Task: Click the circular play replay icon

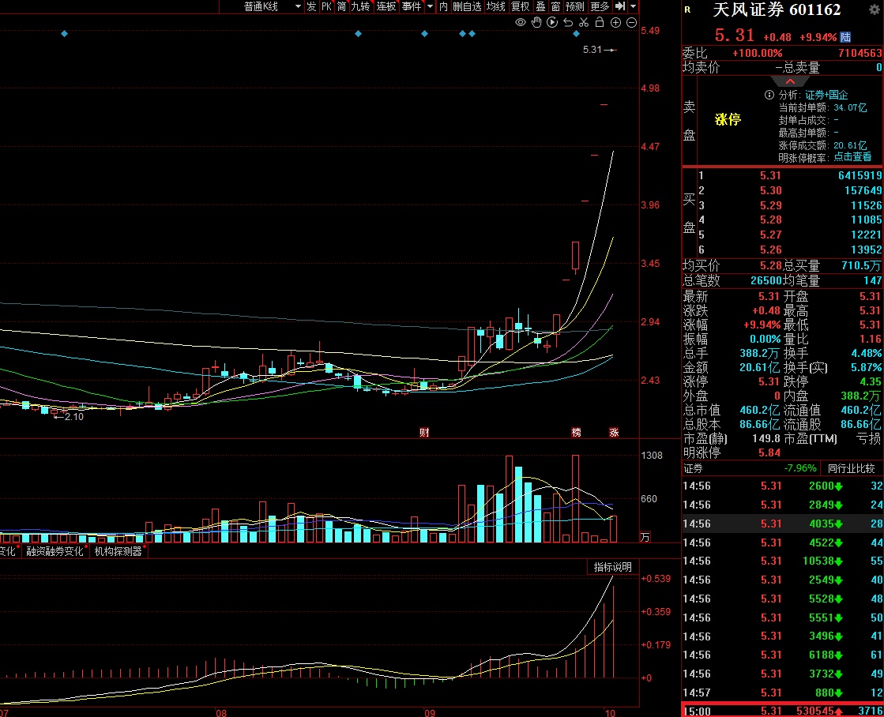Action: coord(552,23)
